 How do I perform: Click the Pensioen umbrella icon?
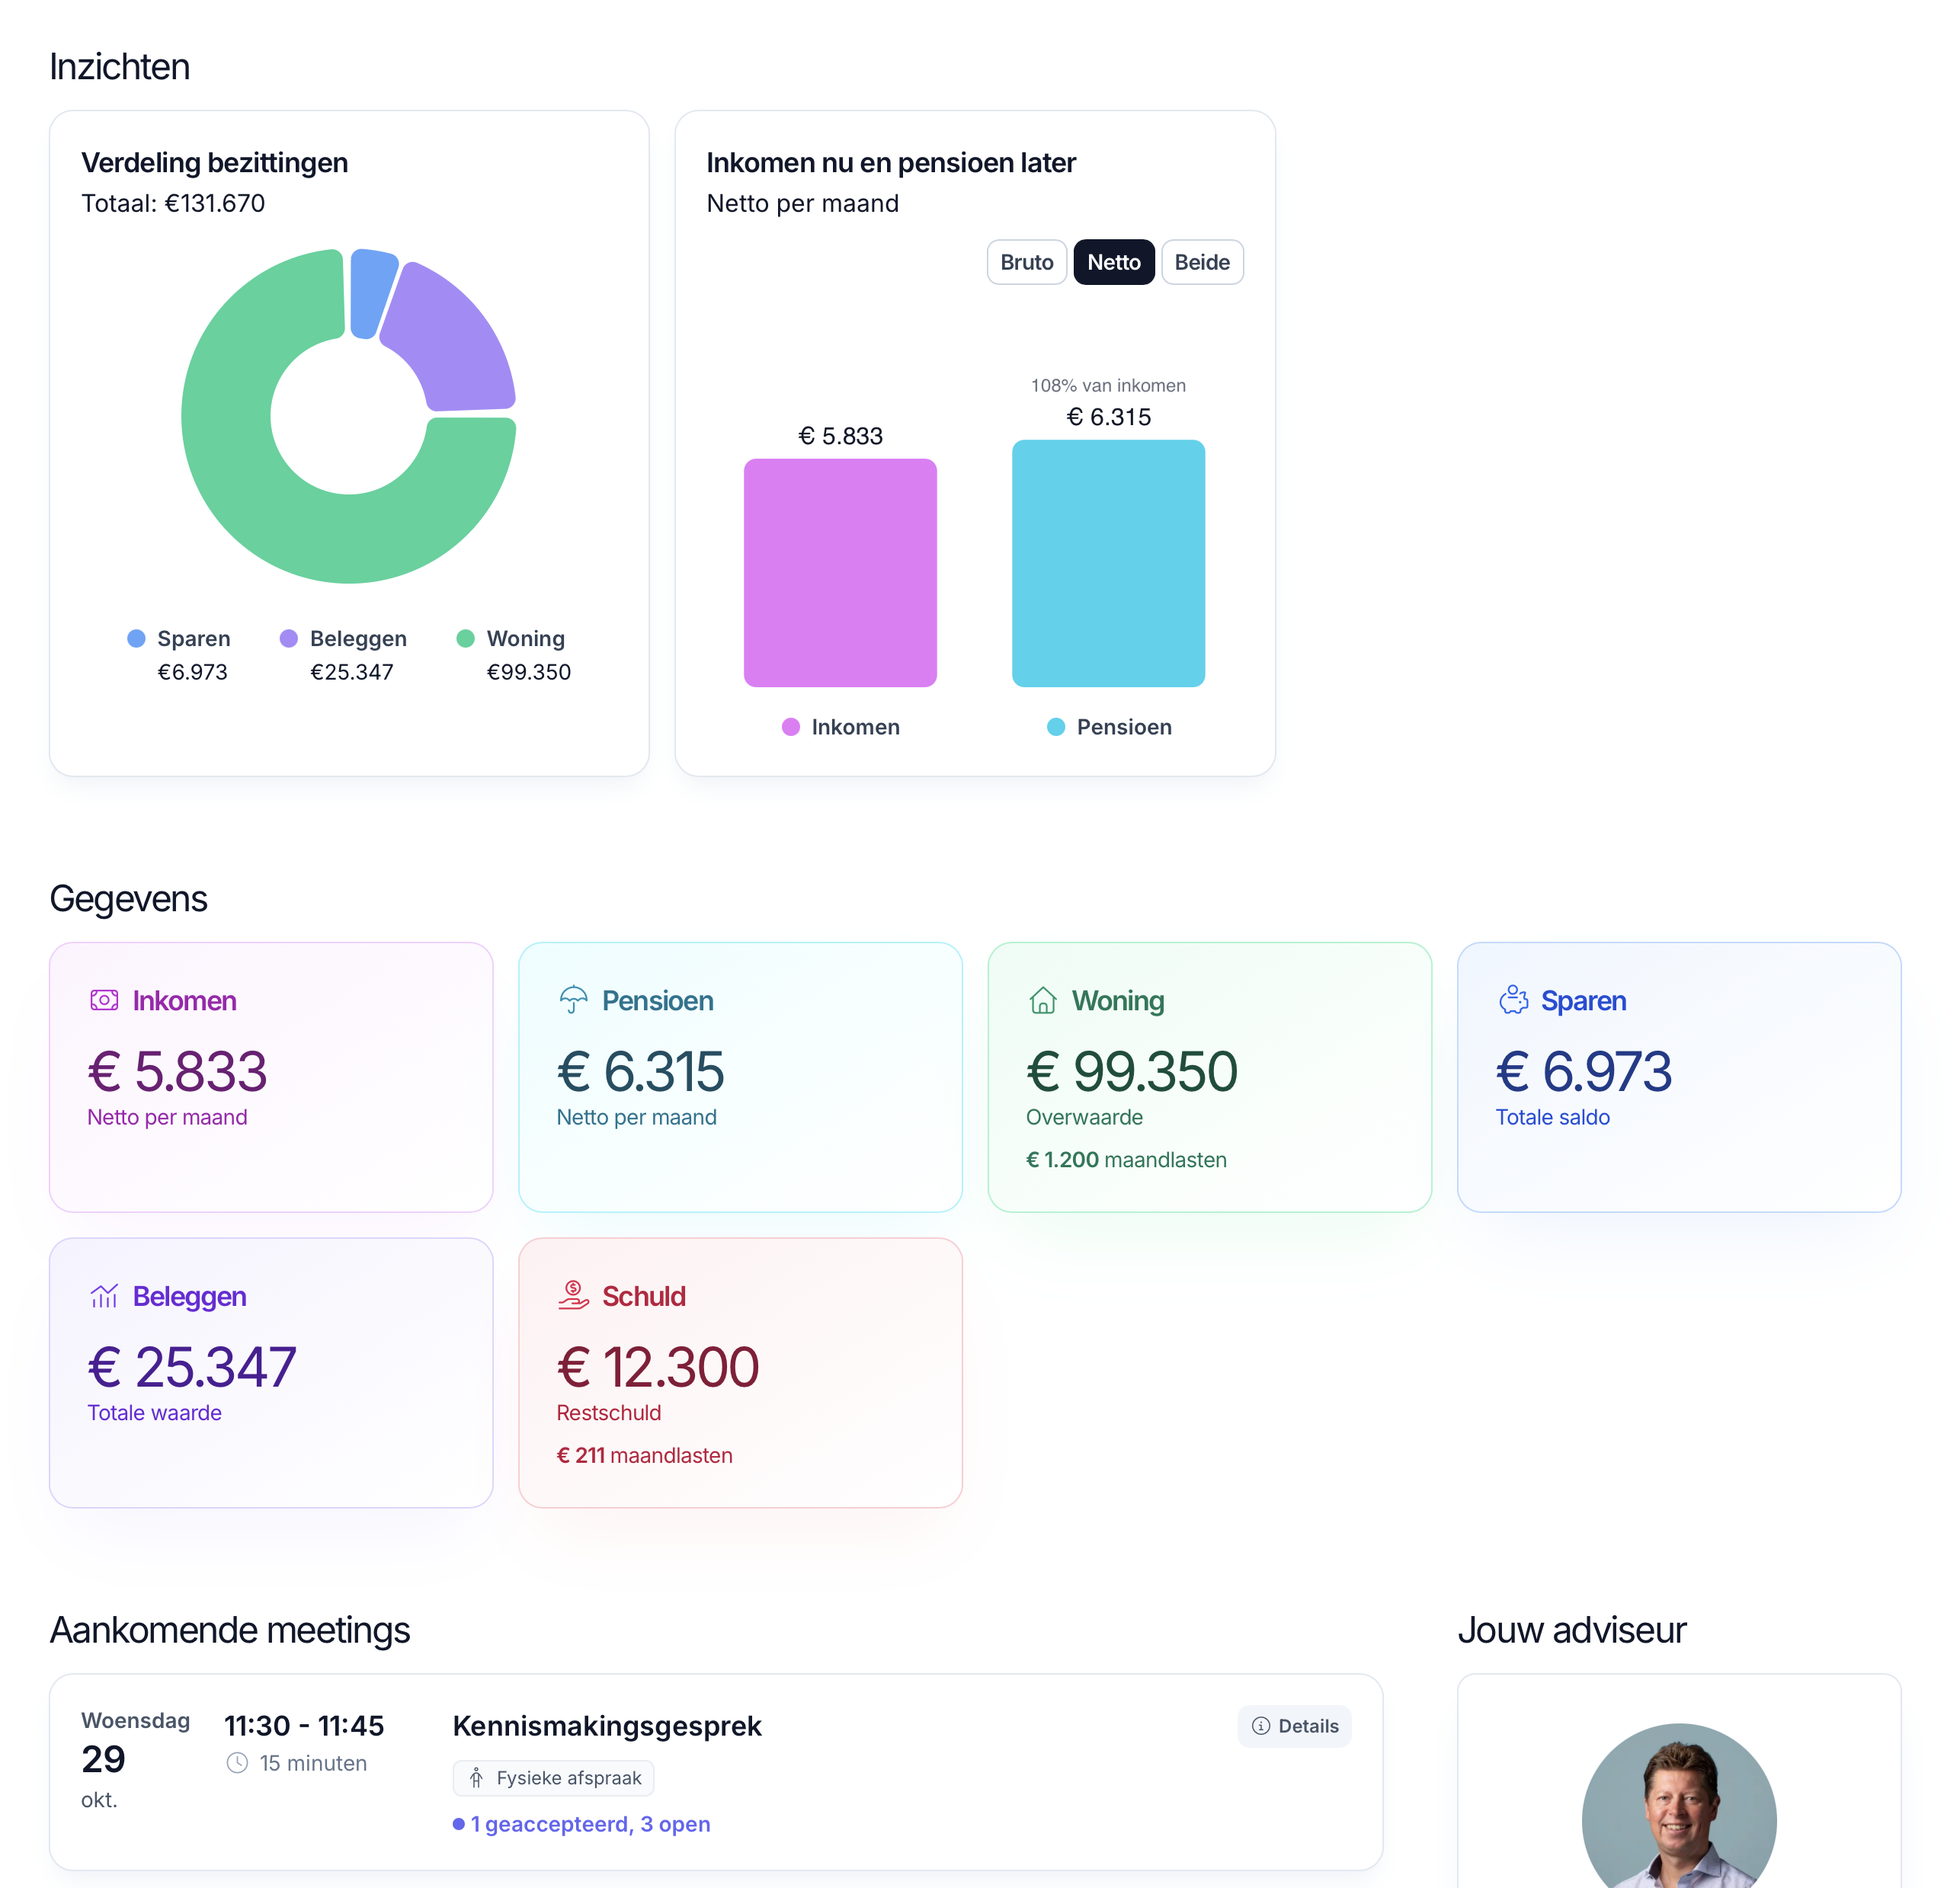click(573, 1000)
